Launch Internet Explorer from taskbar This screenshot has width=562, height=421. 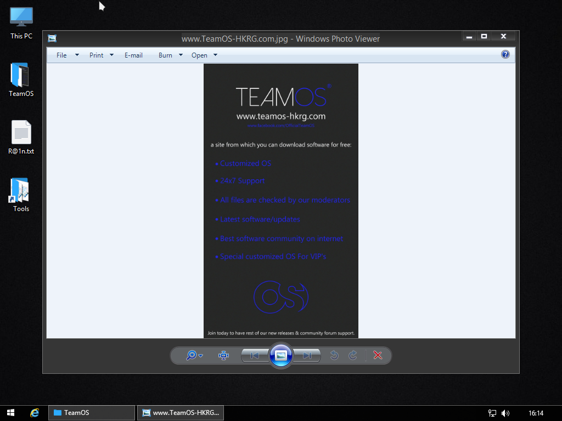point(35,413)
